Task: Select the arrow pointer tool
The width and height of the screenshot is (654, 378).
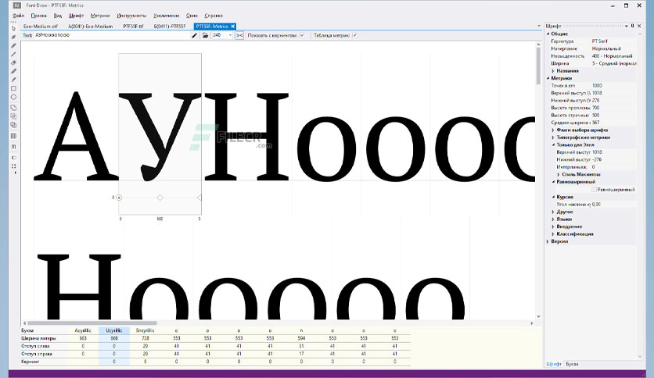Action: point(14,29)
